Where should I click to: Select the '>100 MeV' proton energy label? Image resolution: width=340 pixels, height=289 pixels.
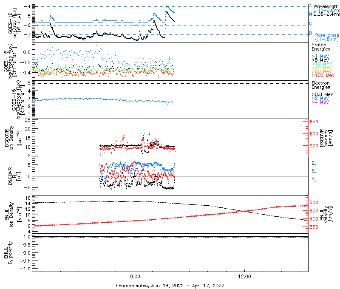pos(323,75)
